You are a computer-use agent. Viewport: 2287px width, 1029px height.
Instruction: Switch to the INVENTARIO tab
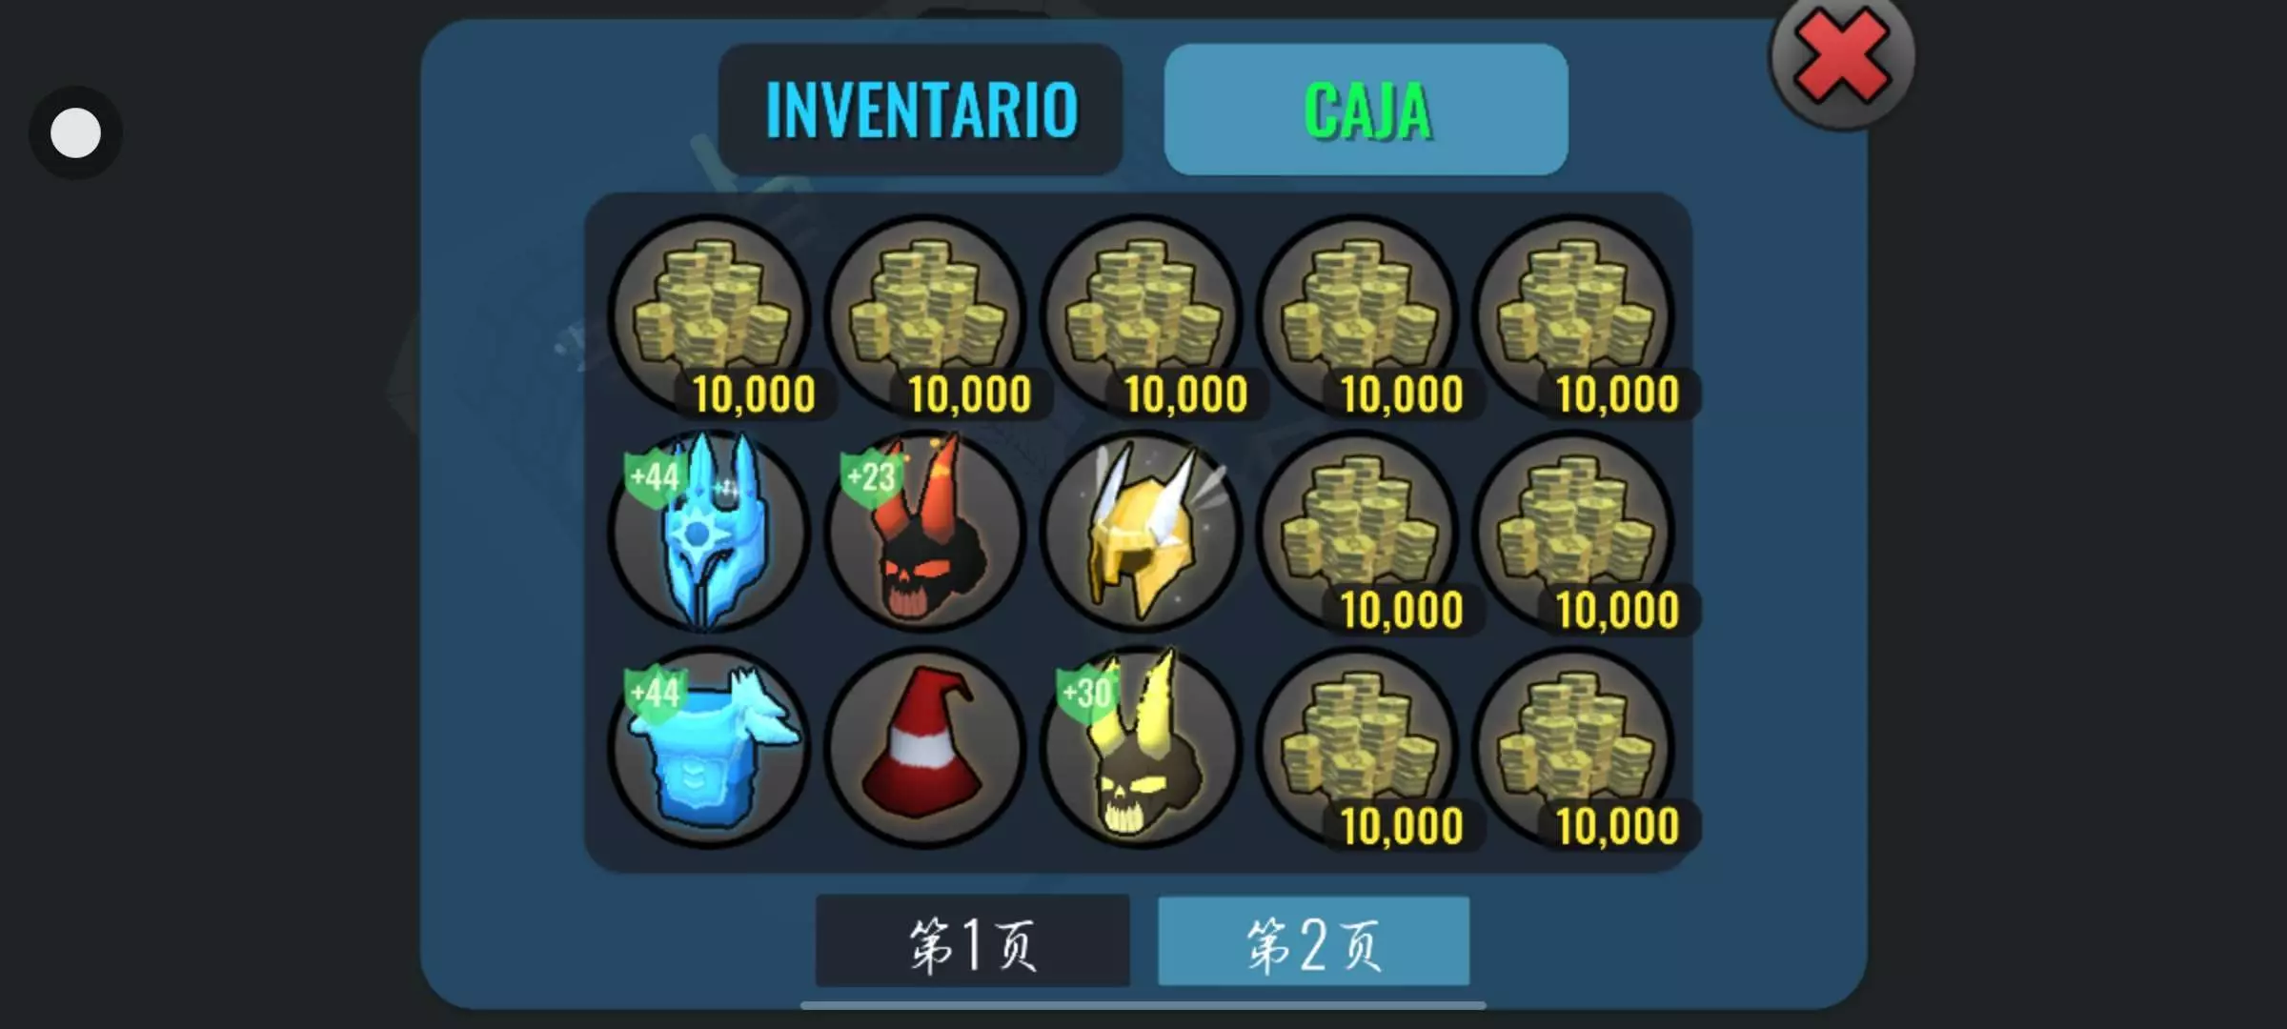click(921, 110)
